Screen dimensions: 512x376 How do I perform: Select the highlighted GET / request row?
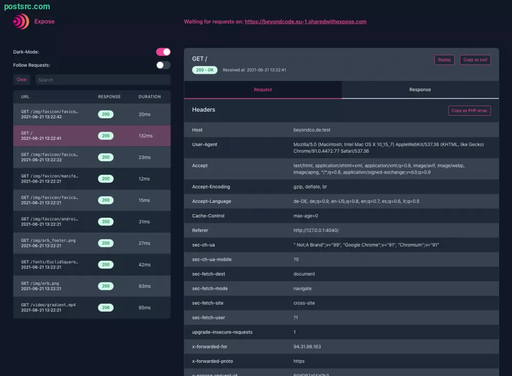51,136
